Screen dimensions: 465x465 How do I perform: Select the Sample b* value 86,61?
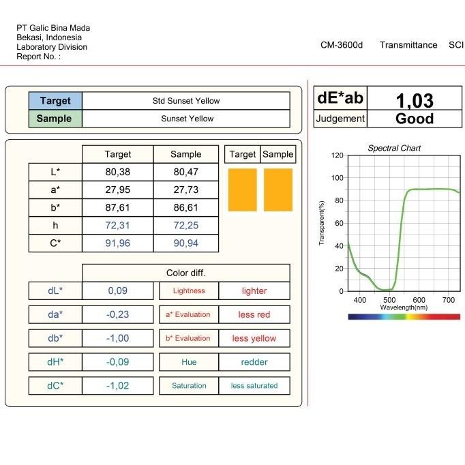(186, 207)
